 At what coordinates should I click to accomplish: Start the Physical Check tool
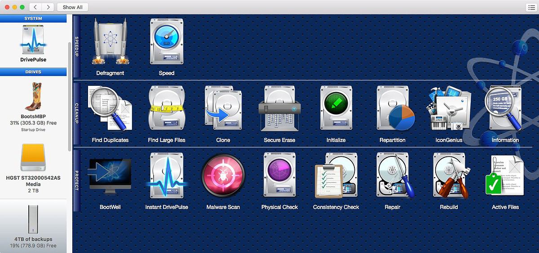[x=279, y=177]
